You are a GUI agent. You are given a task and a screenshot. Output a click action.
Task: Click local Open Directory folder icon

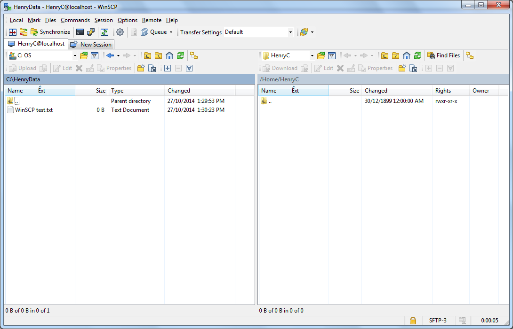click(84, 55)
